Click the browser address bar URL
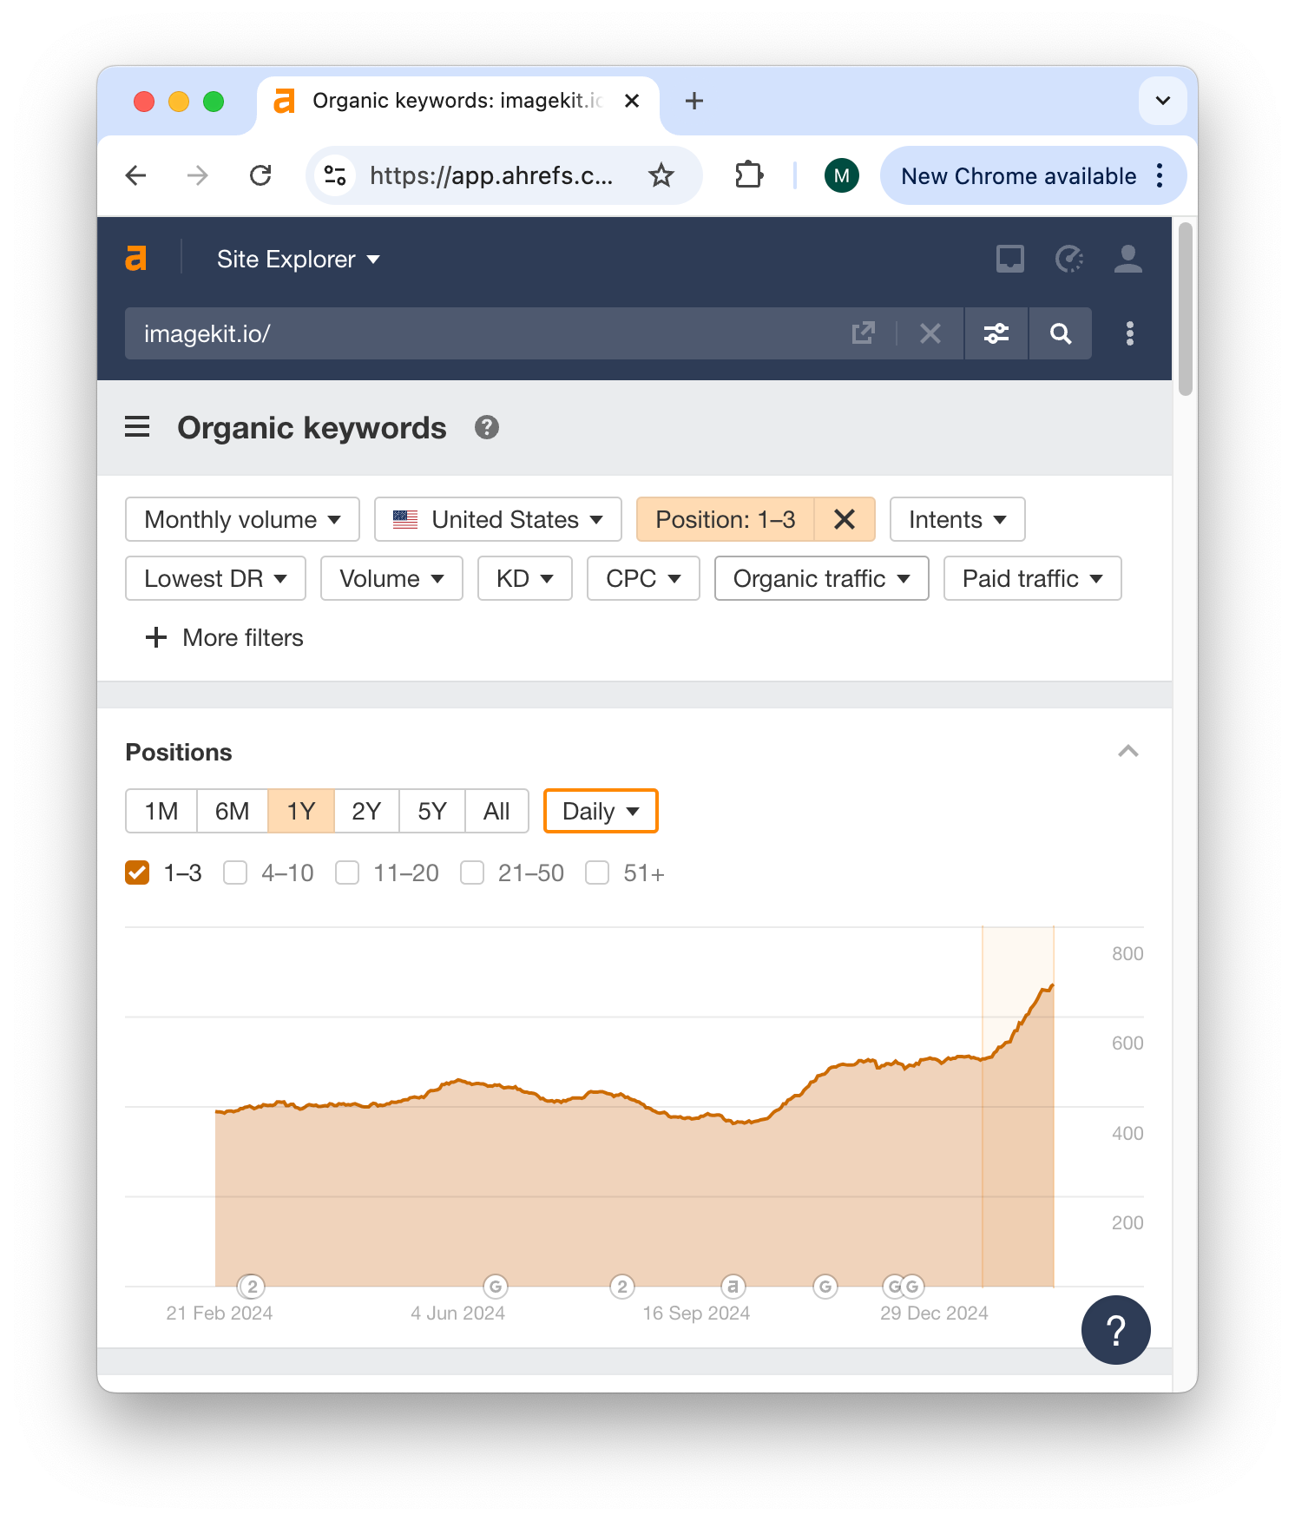The image size is (1295, 1521). (491, 175)
